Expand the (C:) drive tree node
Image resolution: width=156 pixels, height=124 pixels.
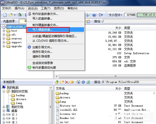4,115
